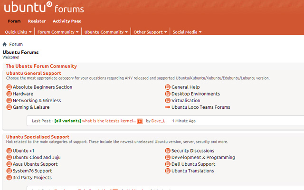Click the go-to-last-post icon after kernel thread
Screen dimensions: 304x190
(140, 121)
